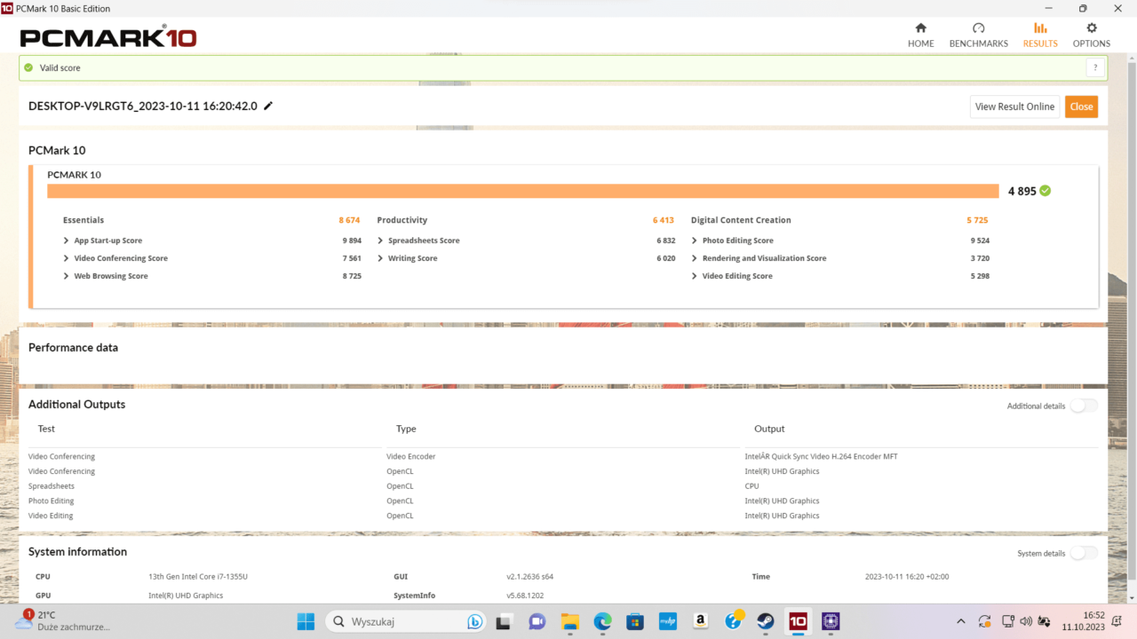Open Bing Chat from the search box

(x=475, y=621)
